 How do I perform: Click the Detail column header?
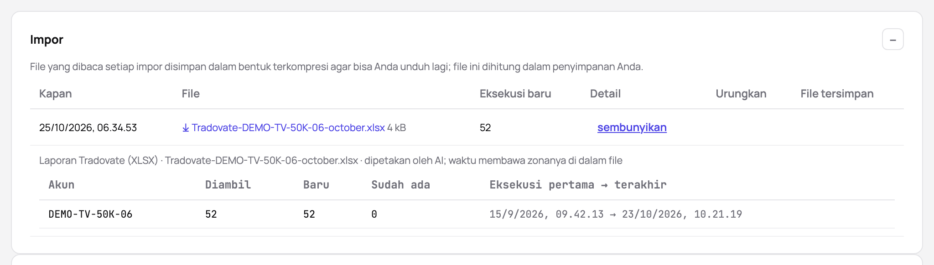click(x=605, y=94)
